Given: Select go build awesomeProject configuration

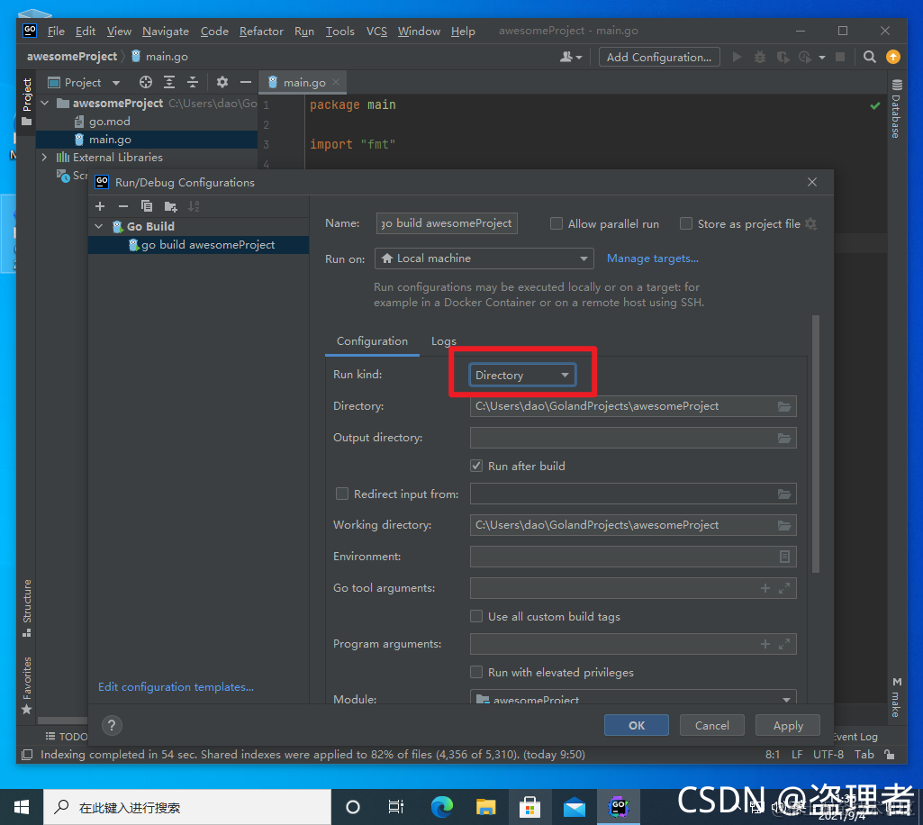Looking at the screenshot, I should (198, 245).
